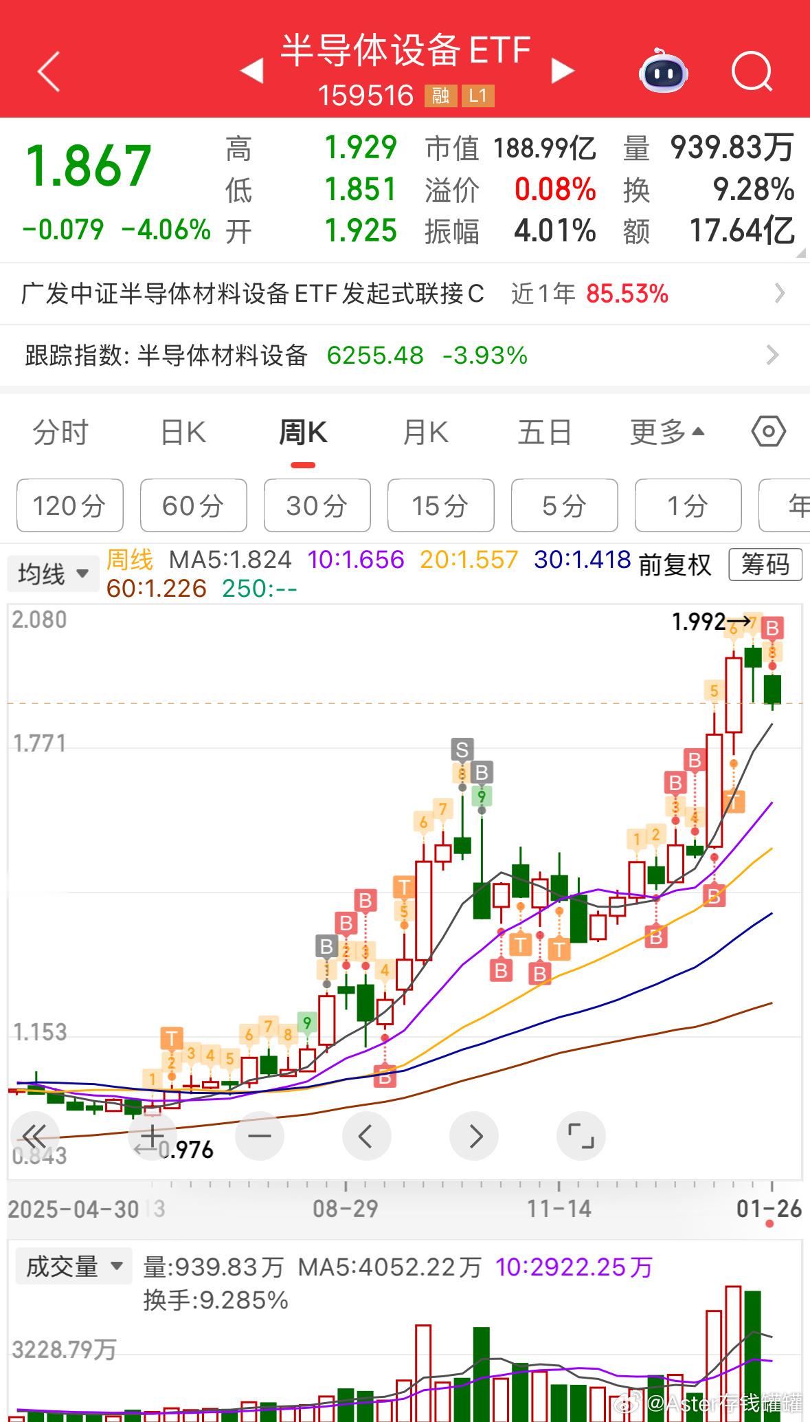Open the 均线 indicator dropdown
This screenshot has height=1422, width=810.
(53, 573)
